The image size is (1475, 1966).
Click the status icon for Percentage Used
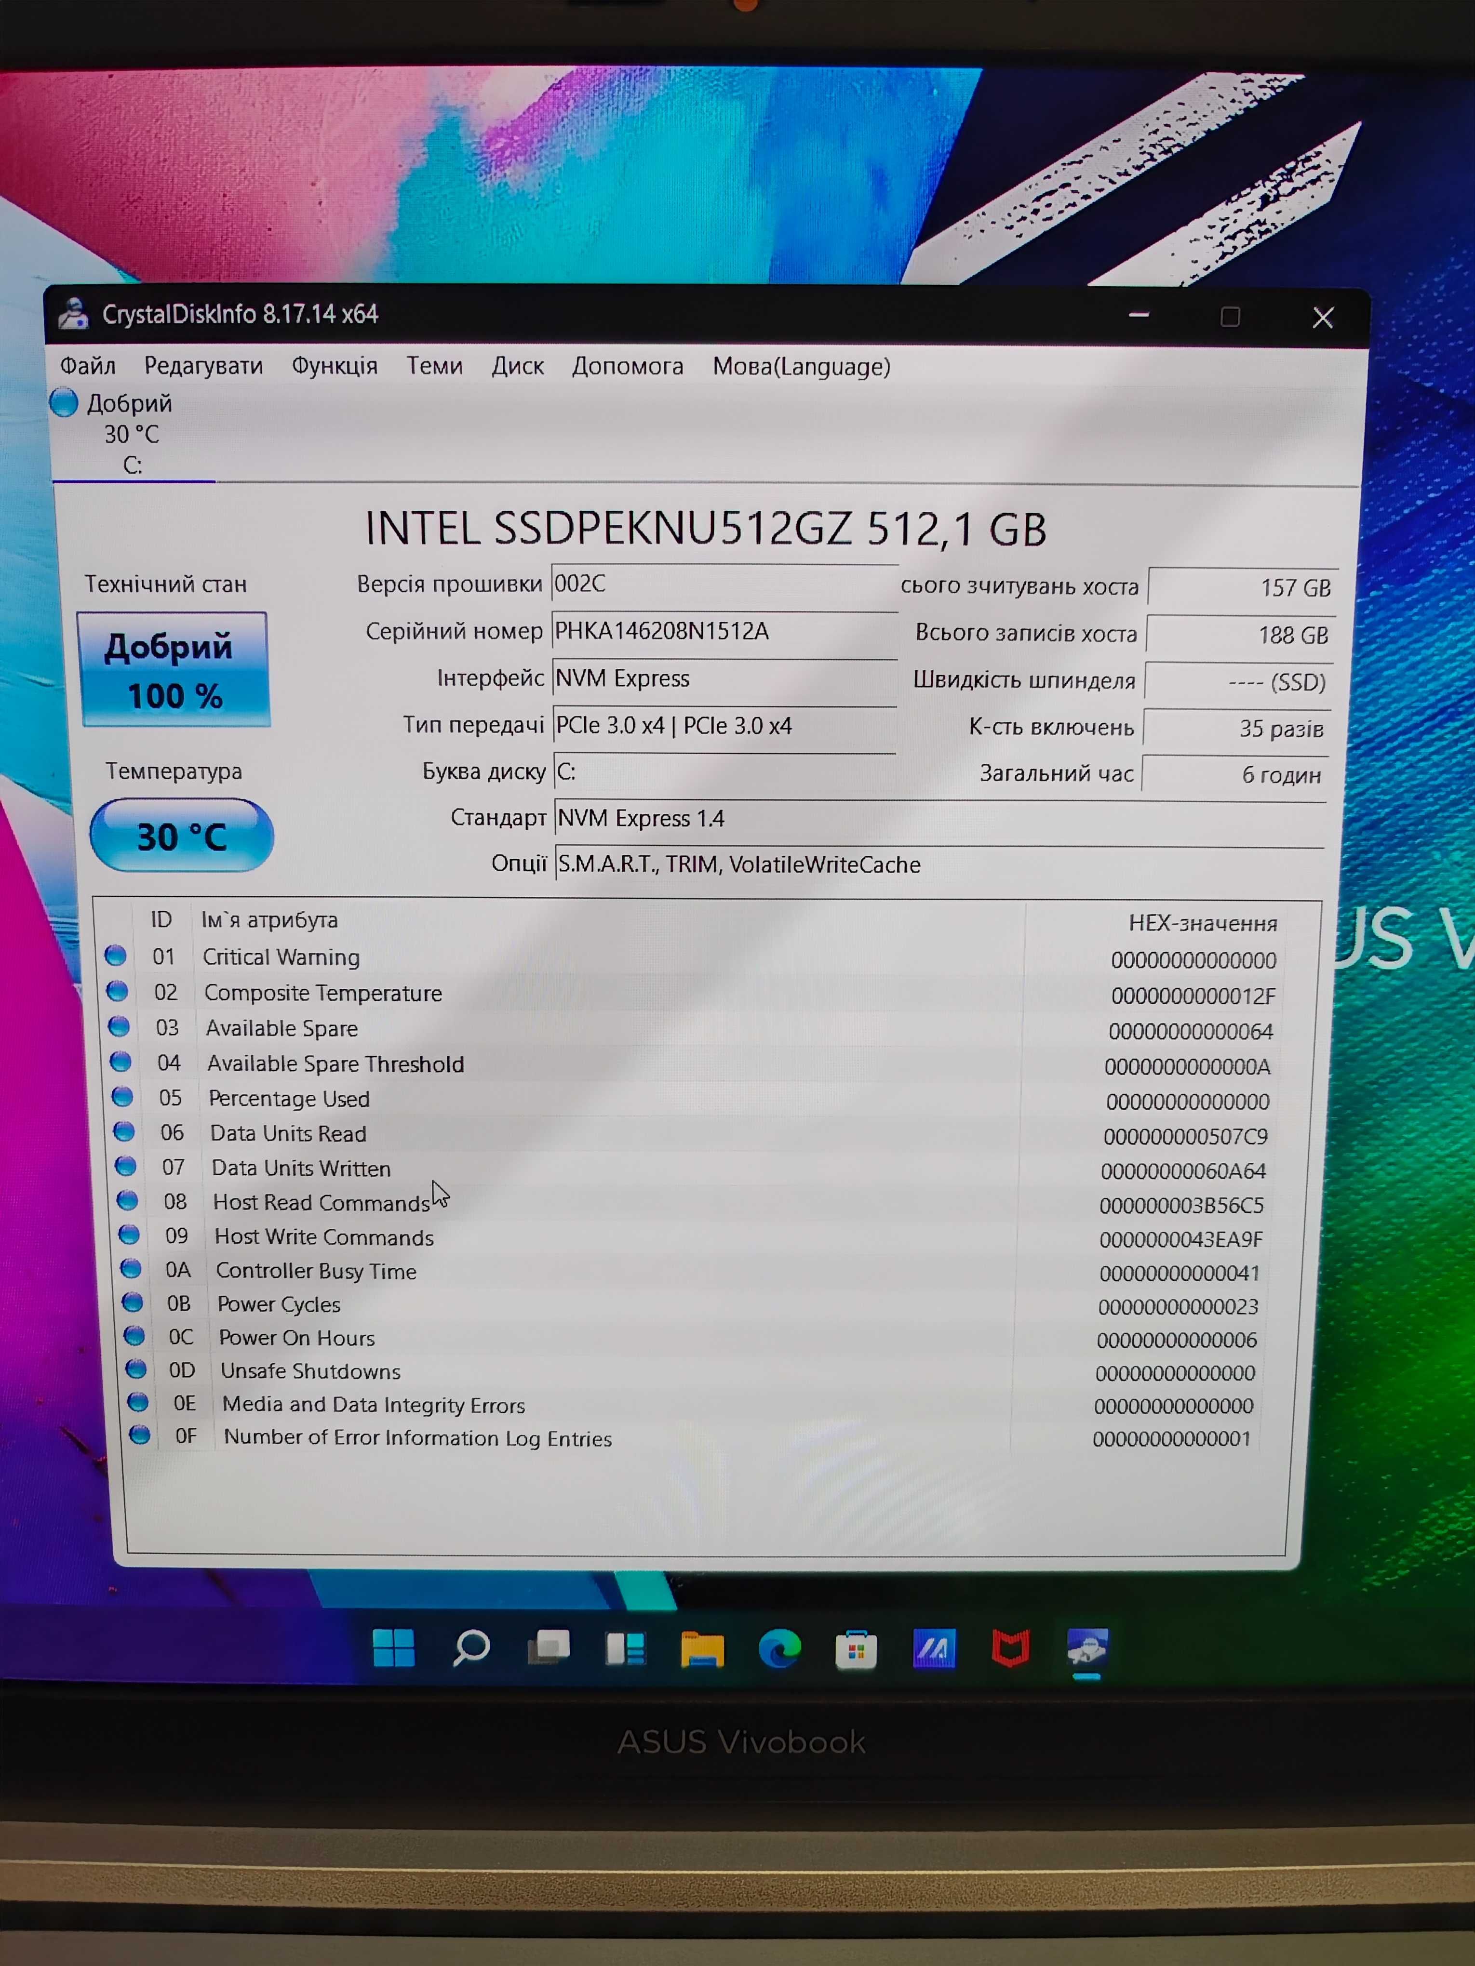point(122,1097)
